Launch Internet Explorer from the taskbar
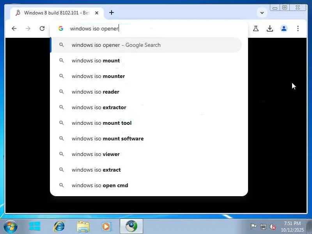 point(59,227)
